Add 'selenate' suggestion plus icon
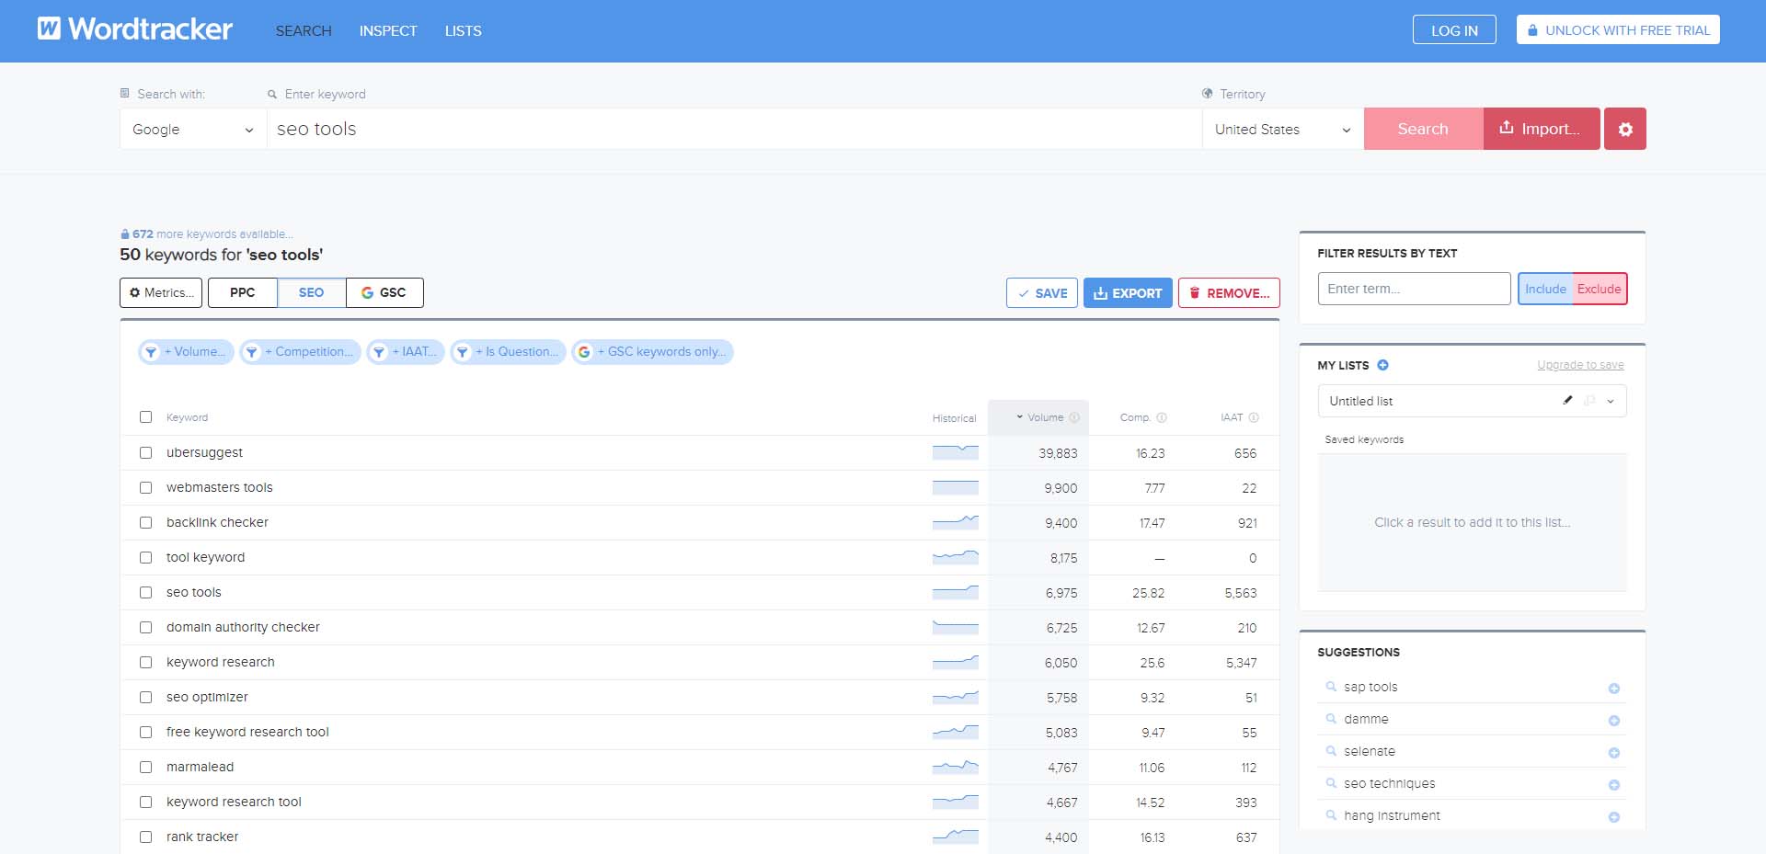Viewport: 1766px width, 854px height. coord(1613,753)
